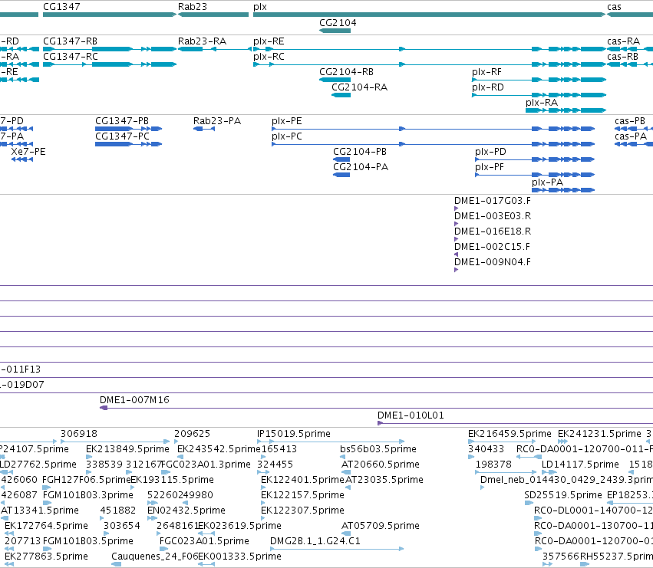Open the DME1-009N04.F BAC end label
653x568 pixels.
pos(493,263)
